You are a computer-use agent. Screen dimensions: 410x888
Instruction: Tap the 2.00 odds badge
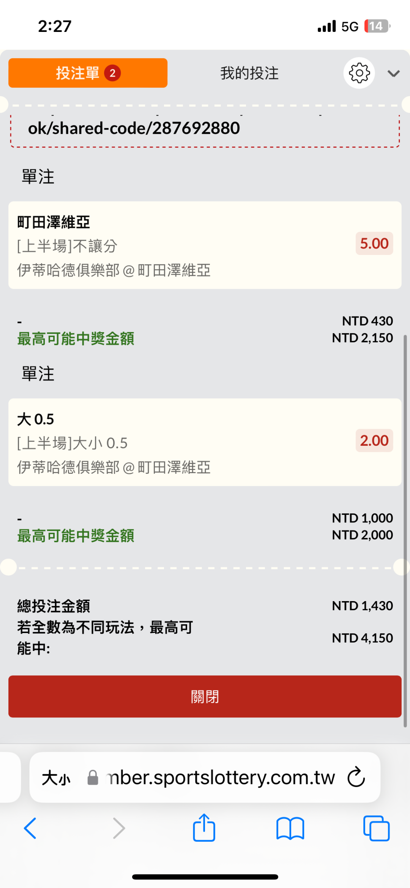[374, 441]
